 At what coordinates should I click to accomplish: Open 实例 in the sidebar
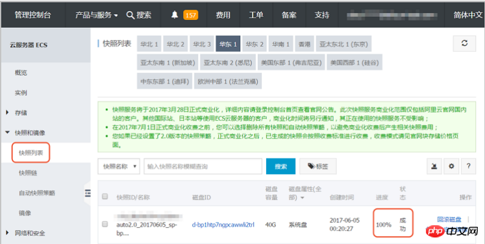(21, 93)
